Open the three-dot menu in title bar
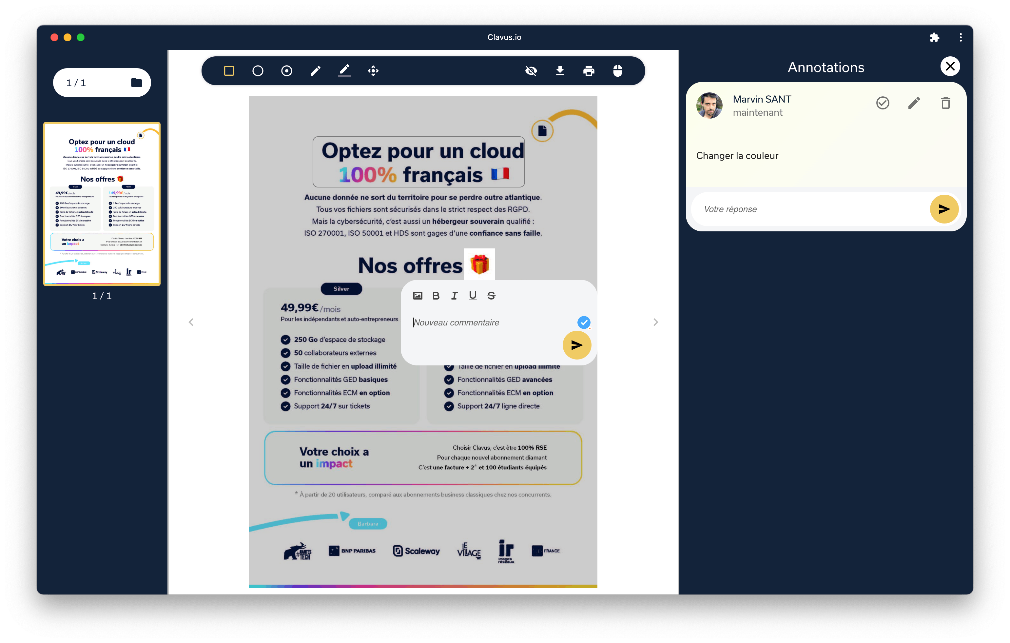The width and height of the screenshot is (1010, 643). coord(961,37)
